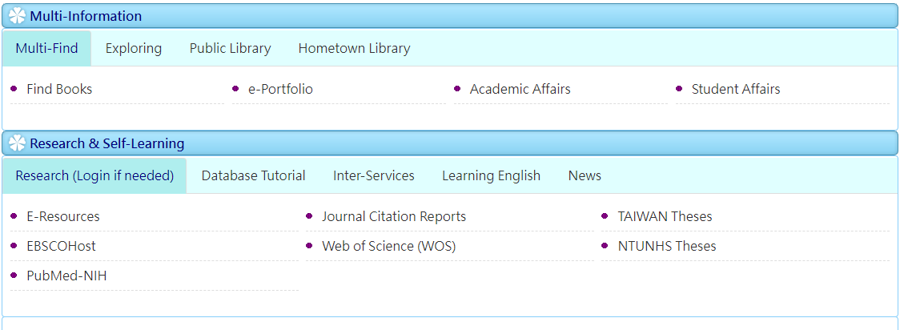Select the Learning English tab
Image resolution: width=904 pixels, height=330 pixels.
point(491,175)
